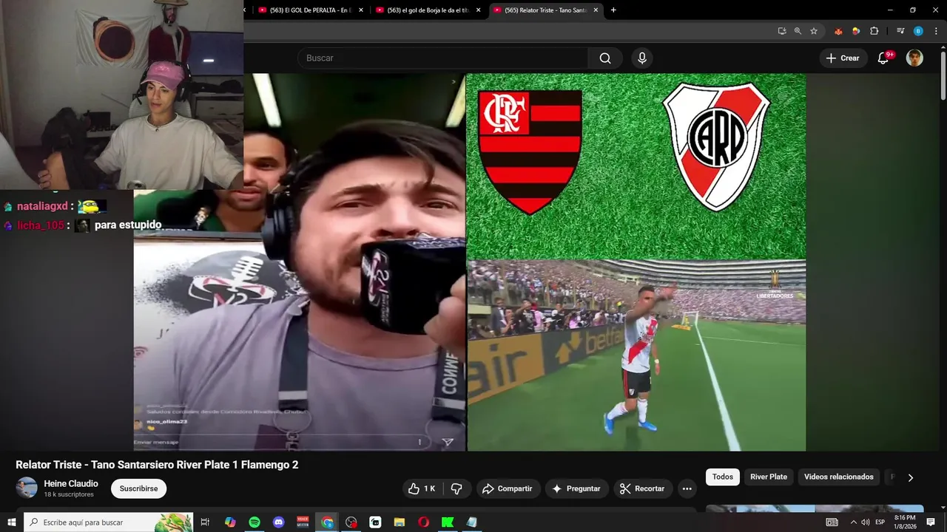
Task: Change the ESP input language
Action: (x=881, y=522)
